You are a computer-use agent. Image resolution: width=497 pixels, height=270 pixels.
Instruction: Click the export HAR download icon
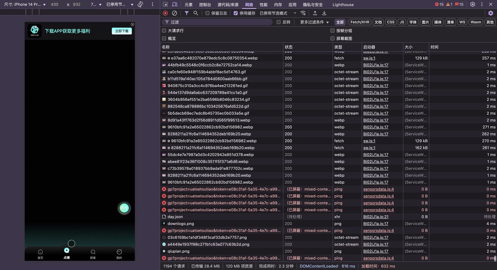(x=324, y=13)
